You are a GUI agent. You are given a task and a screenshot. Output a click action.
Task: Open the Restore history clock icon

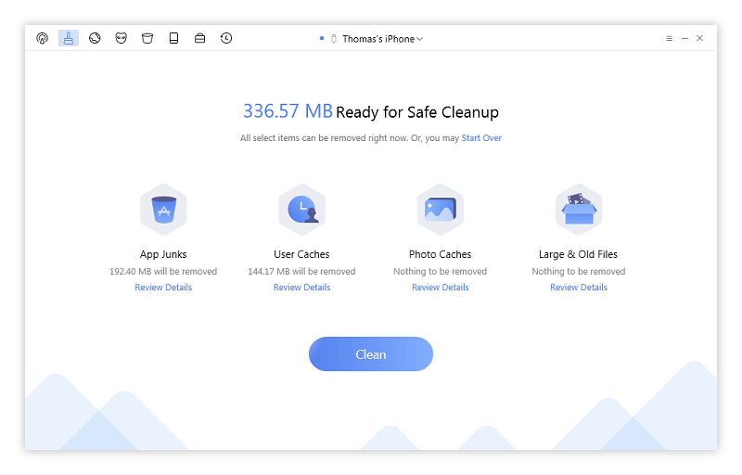pyautogui.click(x=226, y=38)
